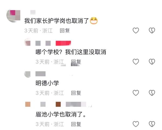Like the 明德小学 reply
The image size is (162, 130).
click(136, 93)
